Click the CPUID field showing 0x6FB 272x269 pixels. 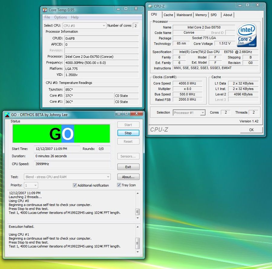tap(101, 38)
